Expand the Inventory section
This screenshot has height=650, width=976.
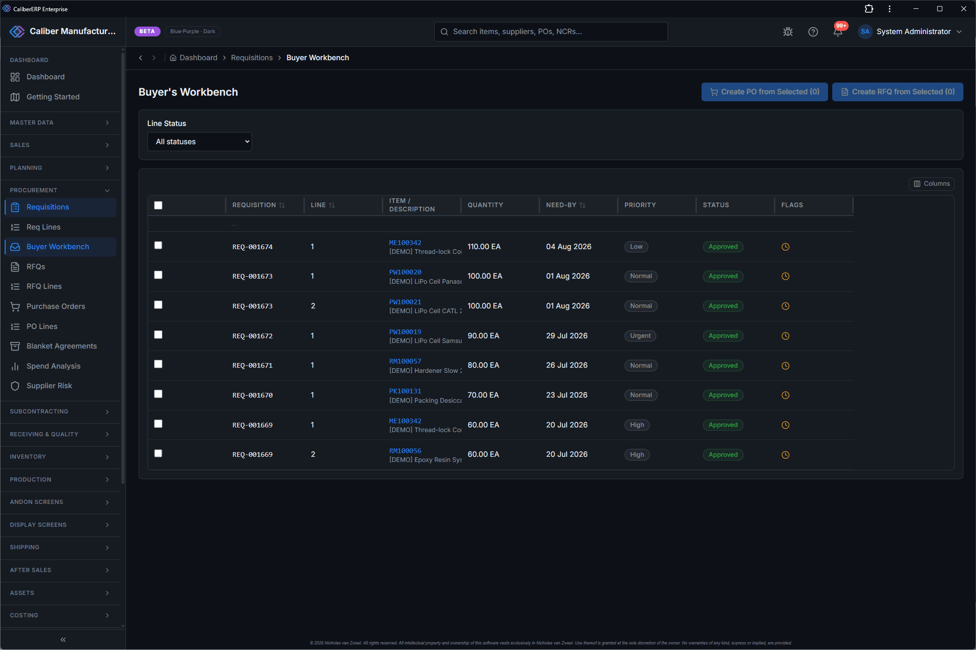coord(61,457)
